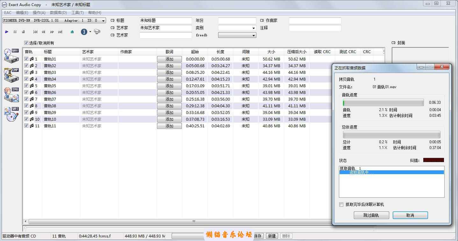458x241 pixels.
Task: Click the 01 音轨01.wav filename text
Action: point(384,87)
